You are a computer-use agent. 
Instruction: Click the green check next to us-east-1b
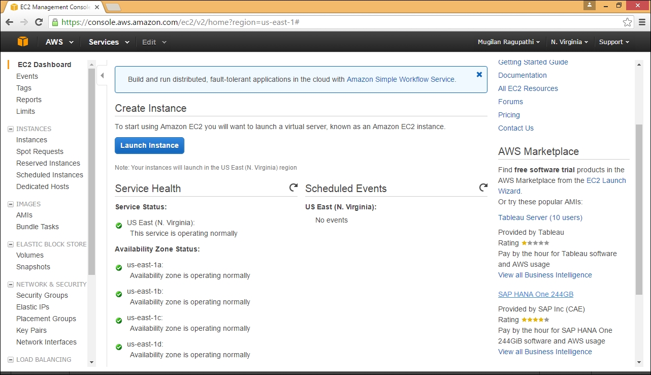[x=119, y=294]
